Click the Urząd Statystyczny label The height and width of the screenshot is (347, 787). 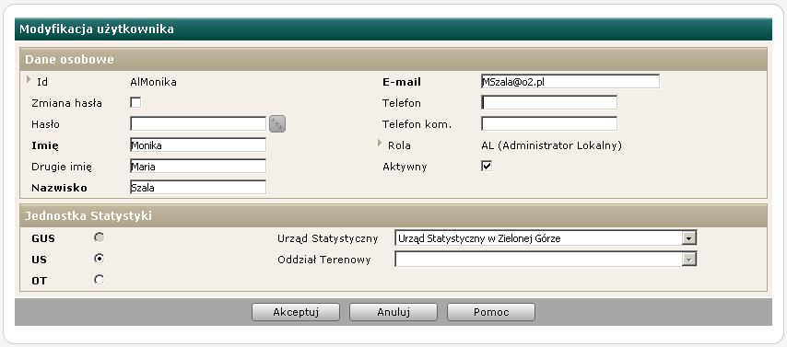pyautogui.click(x=328, y=238)
